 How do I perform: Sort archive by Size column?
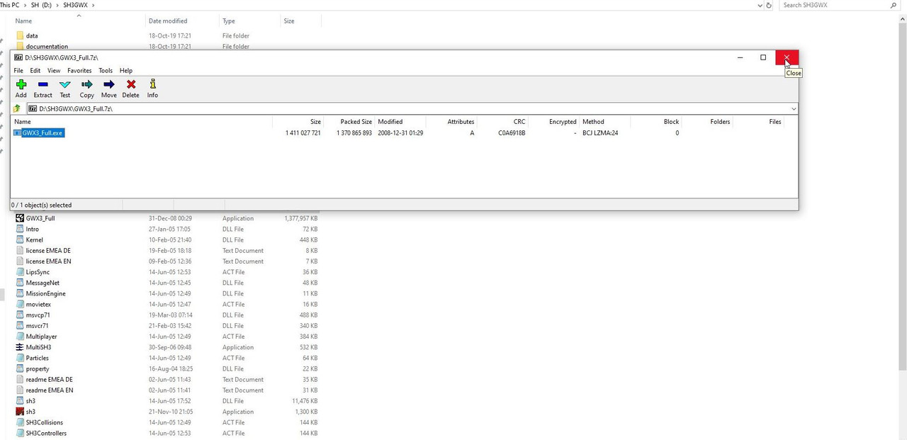[298, 122]
